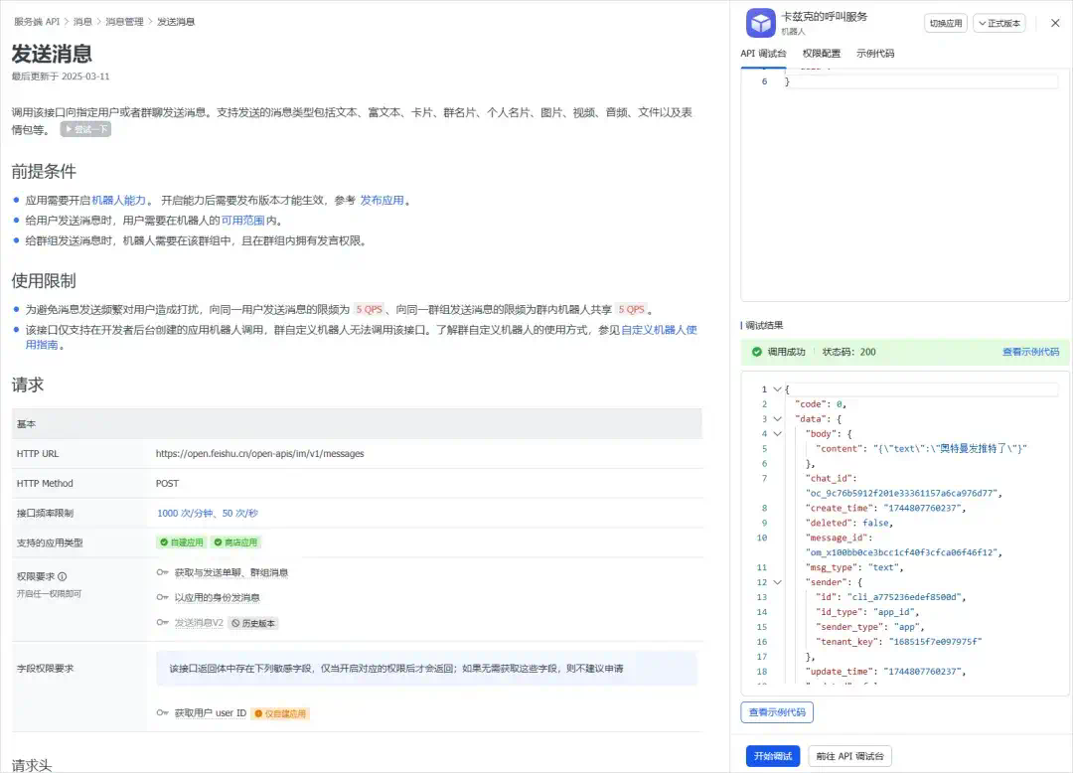The image size is (1073, 773).
Task: Click 消息 breadcrumb item
Action: [x=82, y=22]
